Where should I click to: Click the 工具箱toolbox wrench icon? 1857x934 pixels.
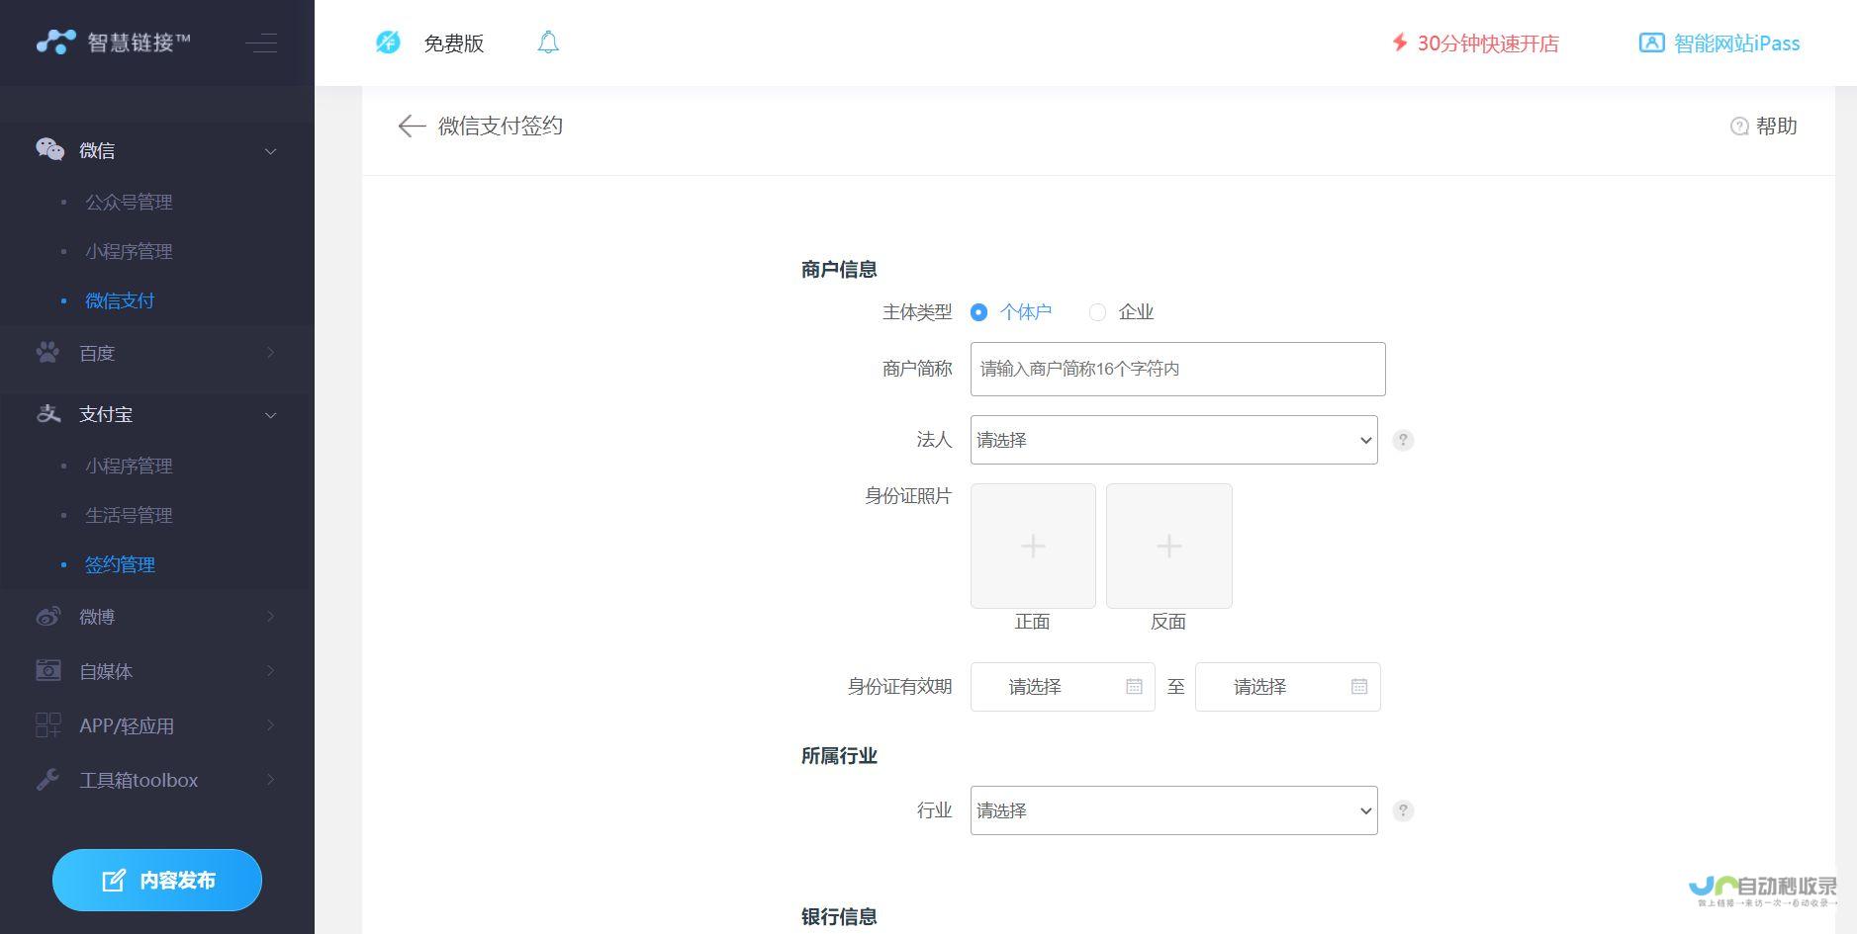click(x=47, y=780)
